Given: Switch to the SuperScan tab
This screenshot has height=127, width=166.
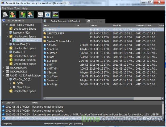Looking at the screenshot, I should (x=96, y=21).
